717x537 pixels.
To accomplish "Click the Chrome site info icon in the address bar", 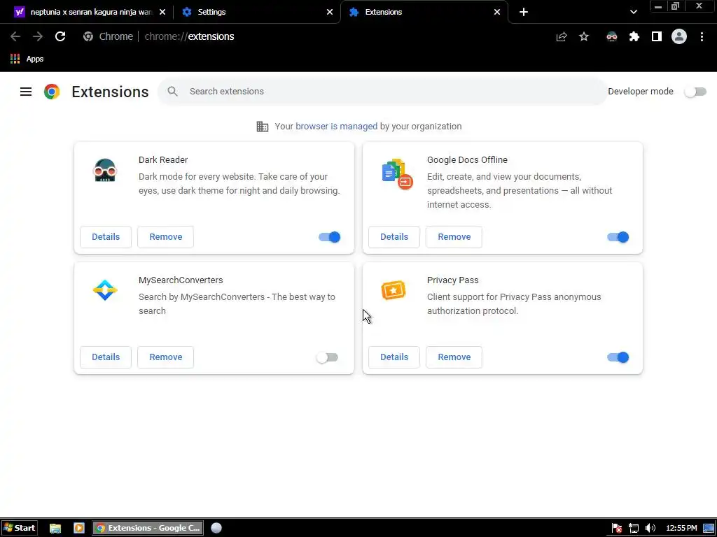I will [x=88, y=36].
